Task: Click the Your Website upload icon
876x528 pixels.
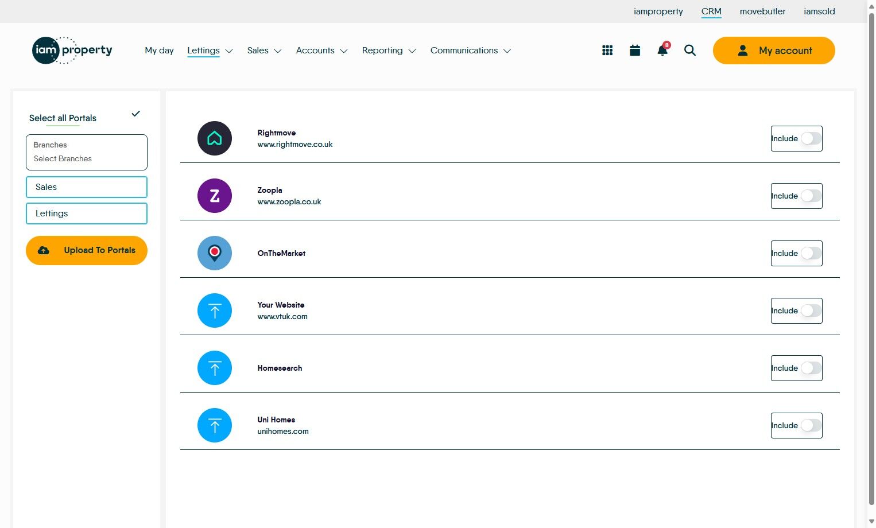Action: 215,310
